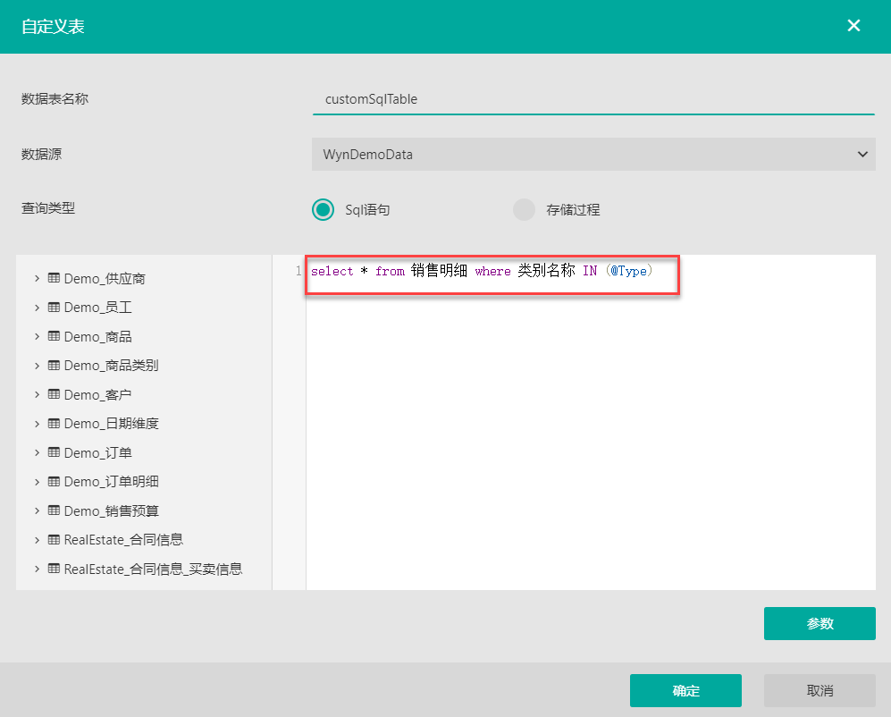Select the Sql语句 query type
The width and height of the screenshot is (891, 717).
coord(324,209)
